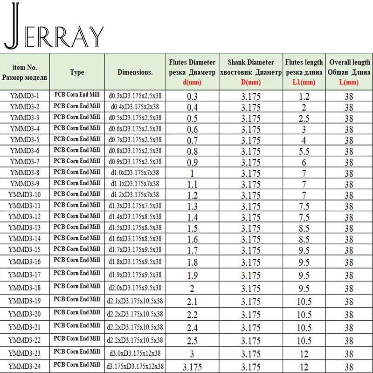Select item cell YMMD3-1

[x=25, y=96]
